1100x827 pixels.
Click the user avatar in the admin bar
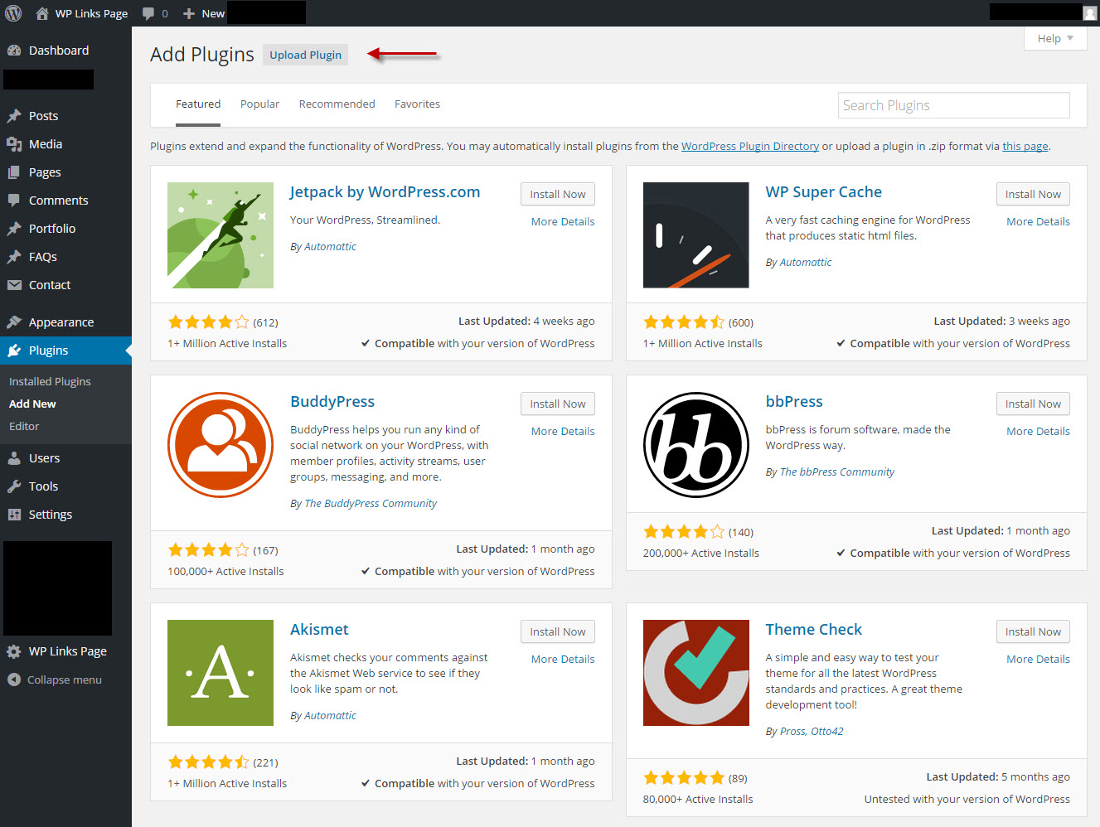coord(1090,12)
